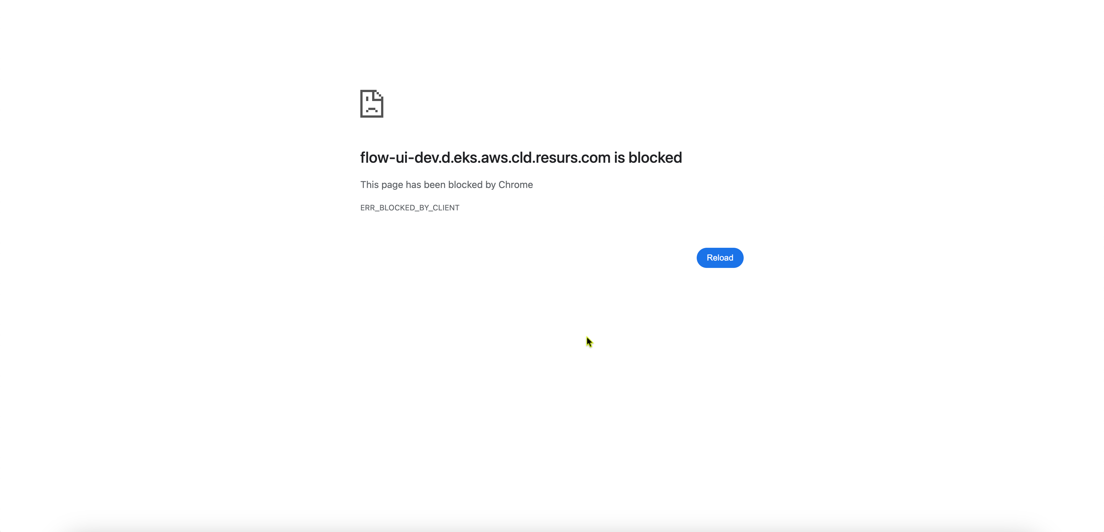Click "resurs.com" in the heading
The image size is (1104, 532).
click(573, 157)
